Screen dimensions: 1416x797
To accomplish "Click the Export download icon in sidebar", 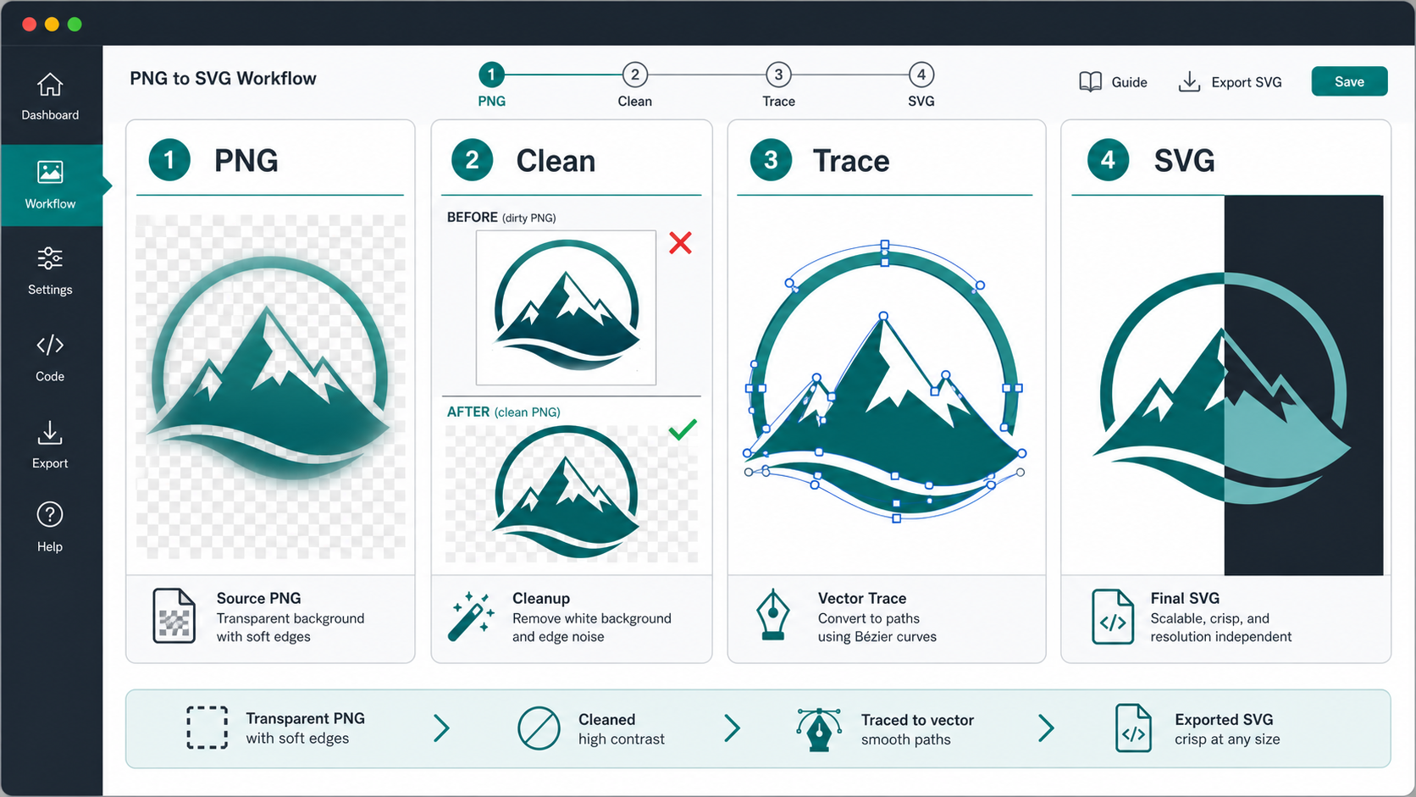I will (50, 433).
